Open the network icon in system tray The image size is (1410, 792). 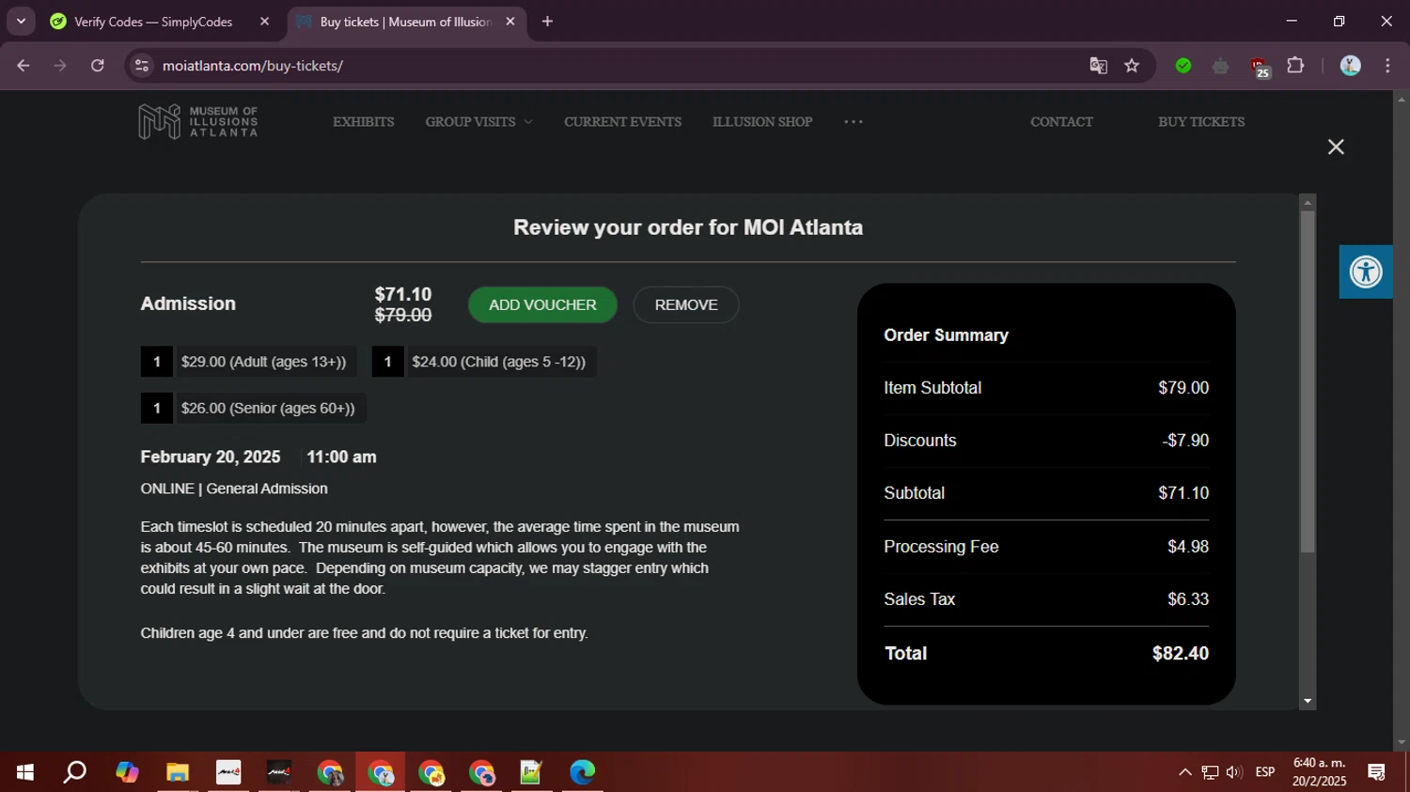tap(1210, 772)
